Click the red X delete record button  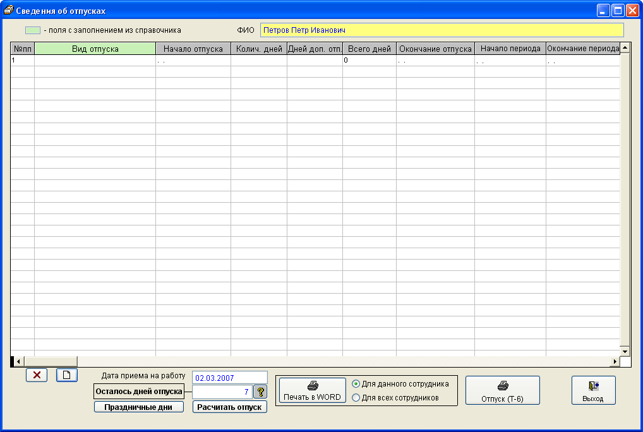[x=37, y=375]
